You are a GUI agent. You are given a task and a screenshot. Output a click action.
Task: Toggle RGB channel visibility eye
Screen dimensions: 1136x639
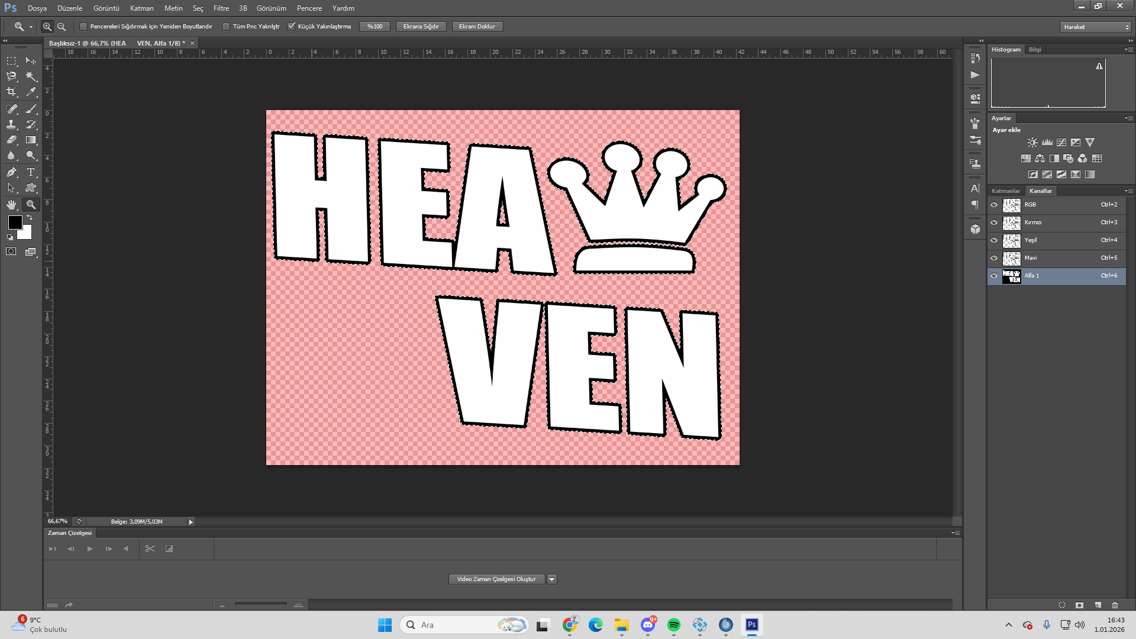click(994, 205)
